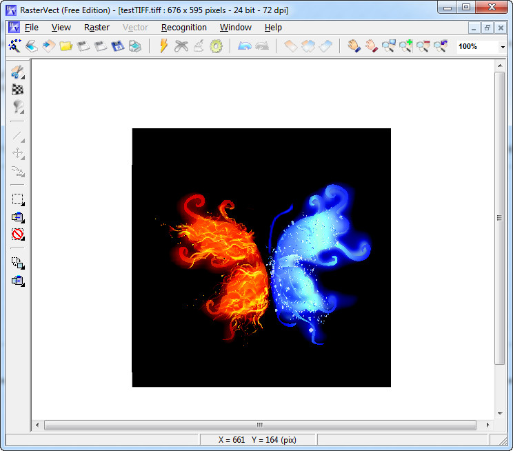Click the scanner acquire image icon
The width and height of the screenshot is (513, 451).
coord(32,46)
